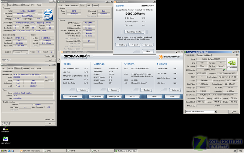Screen dimensions: 244x153
Task: Click the GPU-Z title bar icon
Action: 185,52
